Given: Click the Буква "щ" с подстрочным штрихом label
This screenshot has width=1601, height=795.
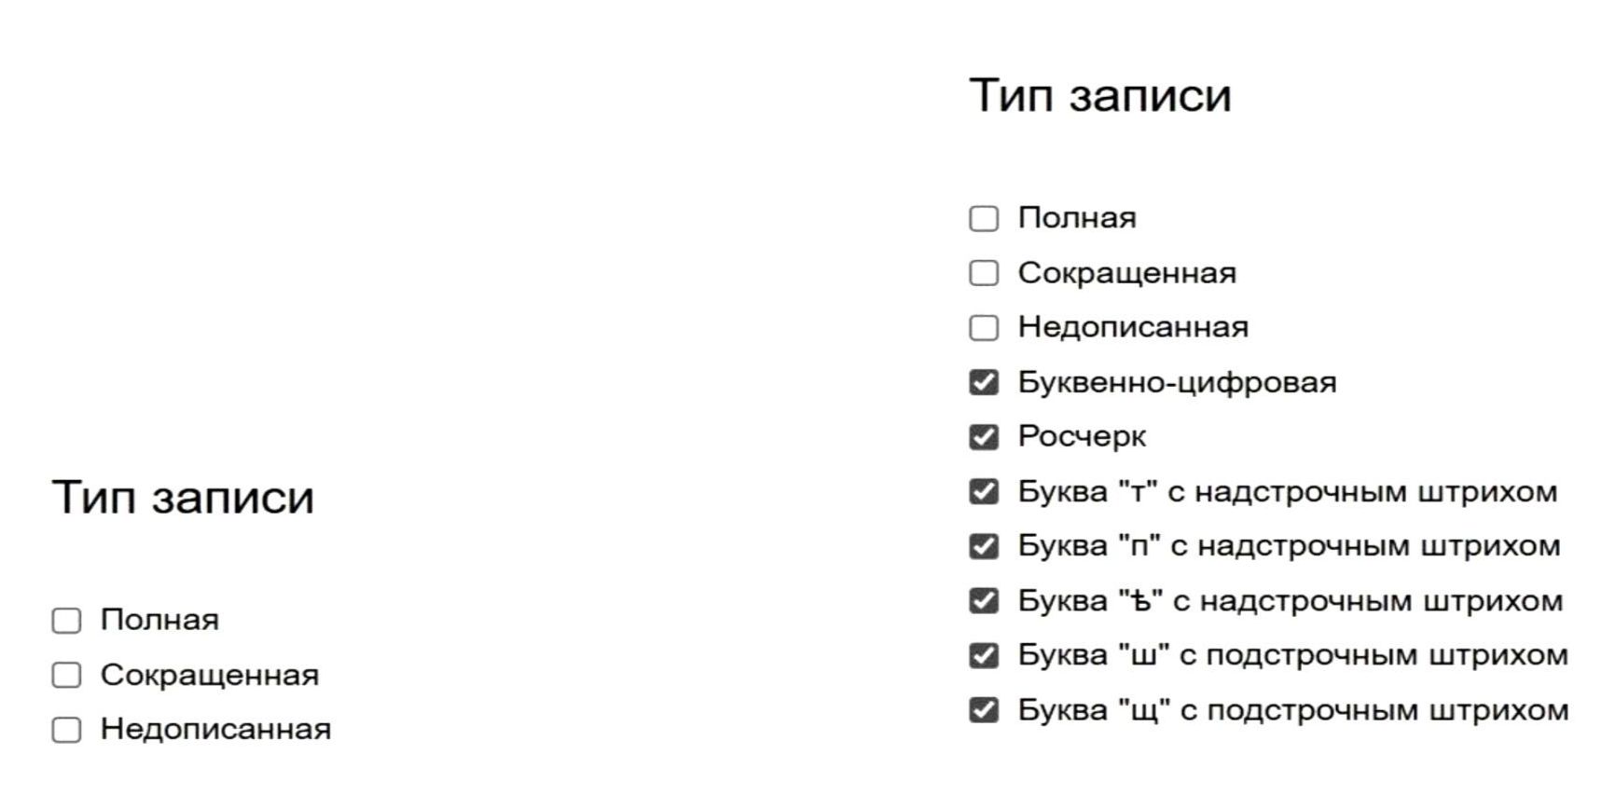Looking at the screenshot, I should point(1292,710).
